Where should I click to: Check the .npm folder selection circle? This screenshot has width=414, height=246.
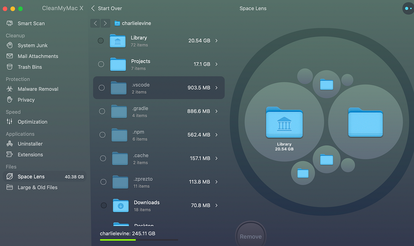[102, 135]
